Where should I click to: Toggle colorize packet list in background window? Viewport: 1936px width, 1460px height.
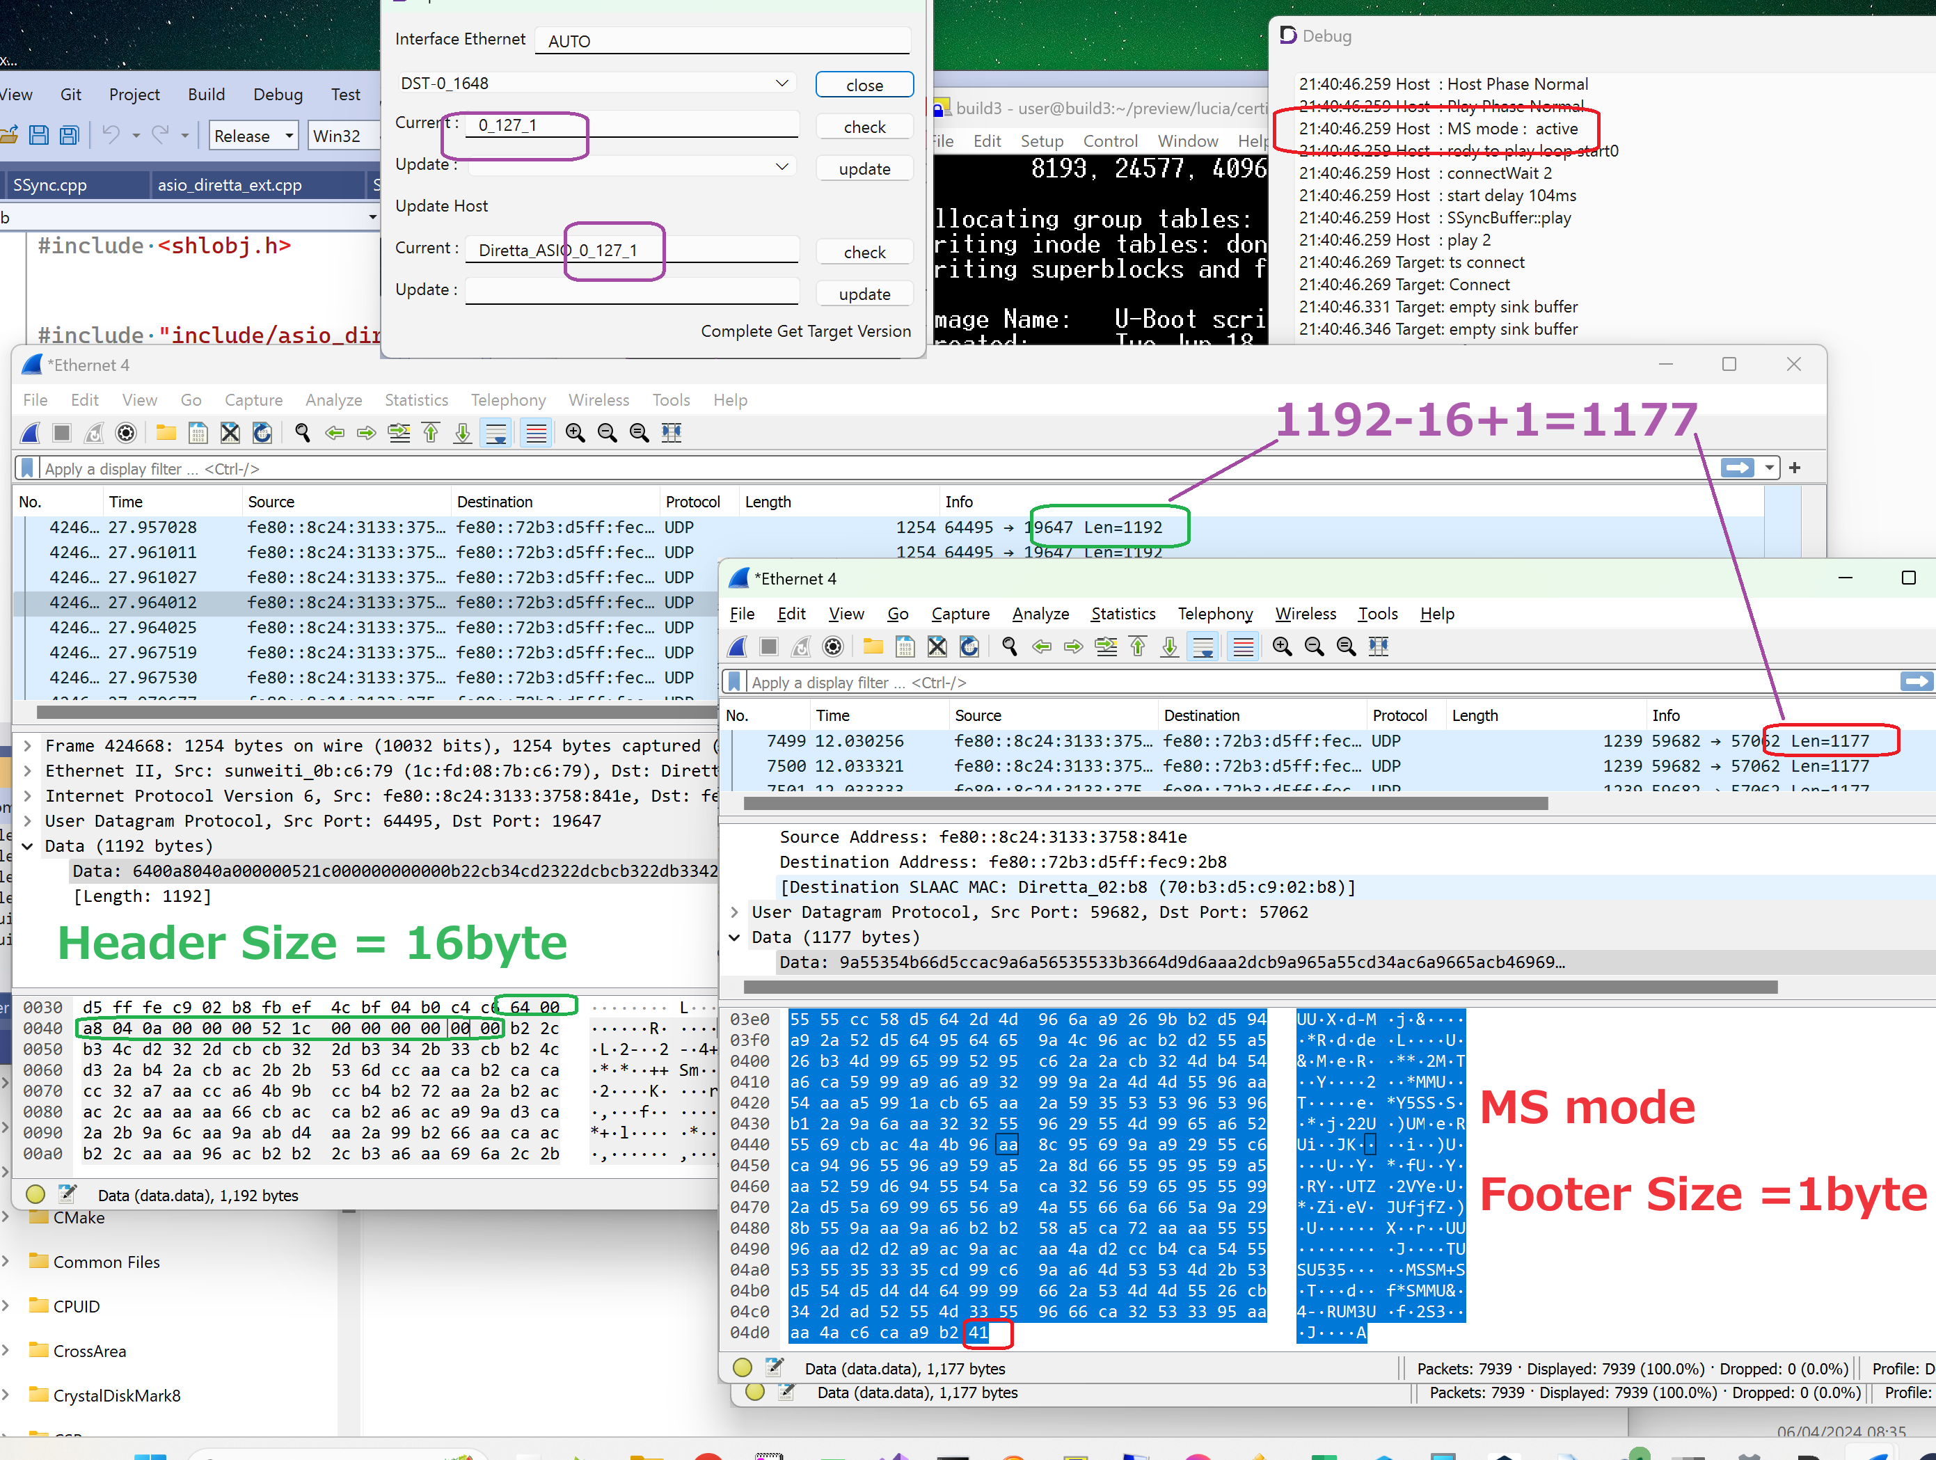tap(536, 434)
